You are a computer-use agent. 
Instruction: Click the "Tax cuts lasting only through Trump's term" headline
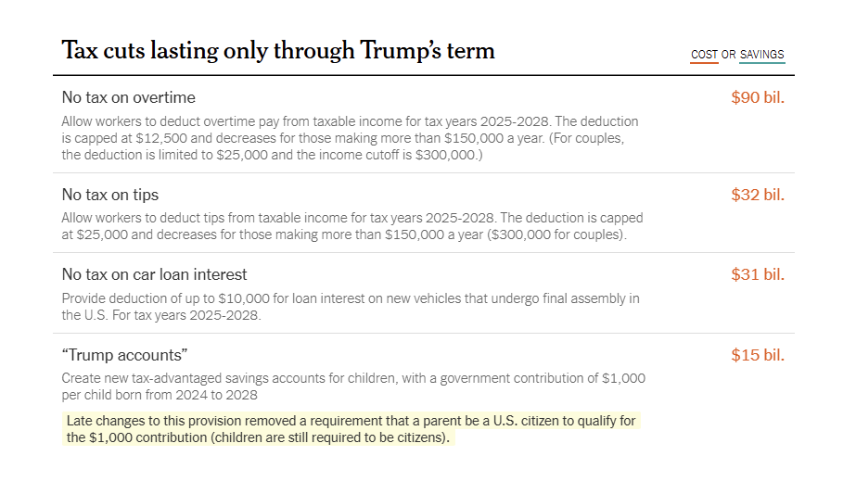(x=278, y=50)
